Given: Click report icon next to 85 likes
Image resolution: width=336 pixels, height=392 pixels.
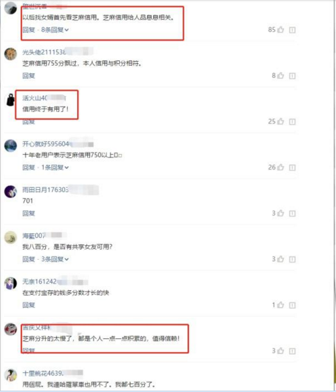Looking at the screenshot, I should [292, 30].
